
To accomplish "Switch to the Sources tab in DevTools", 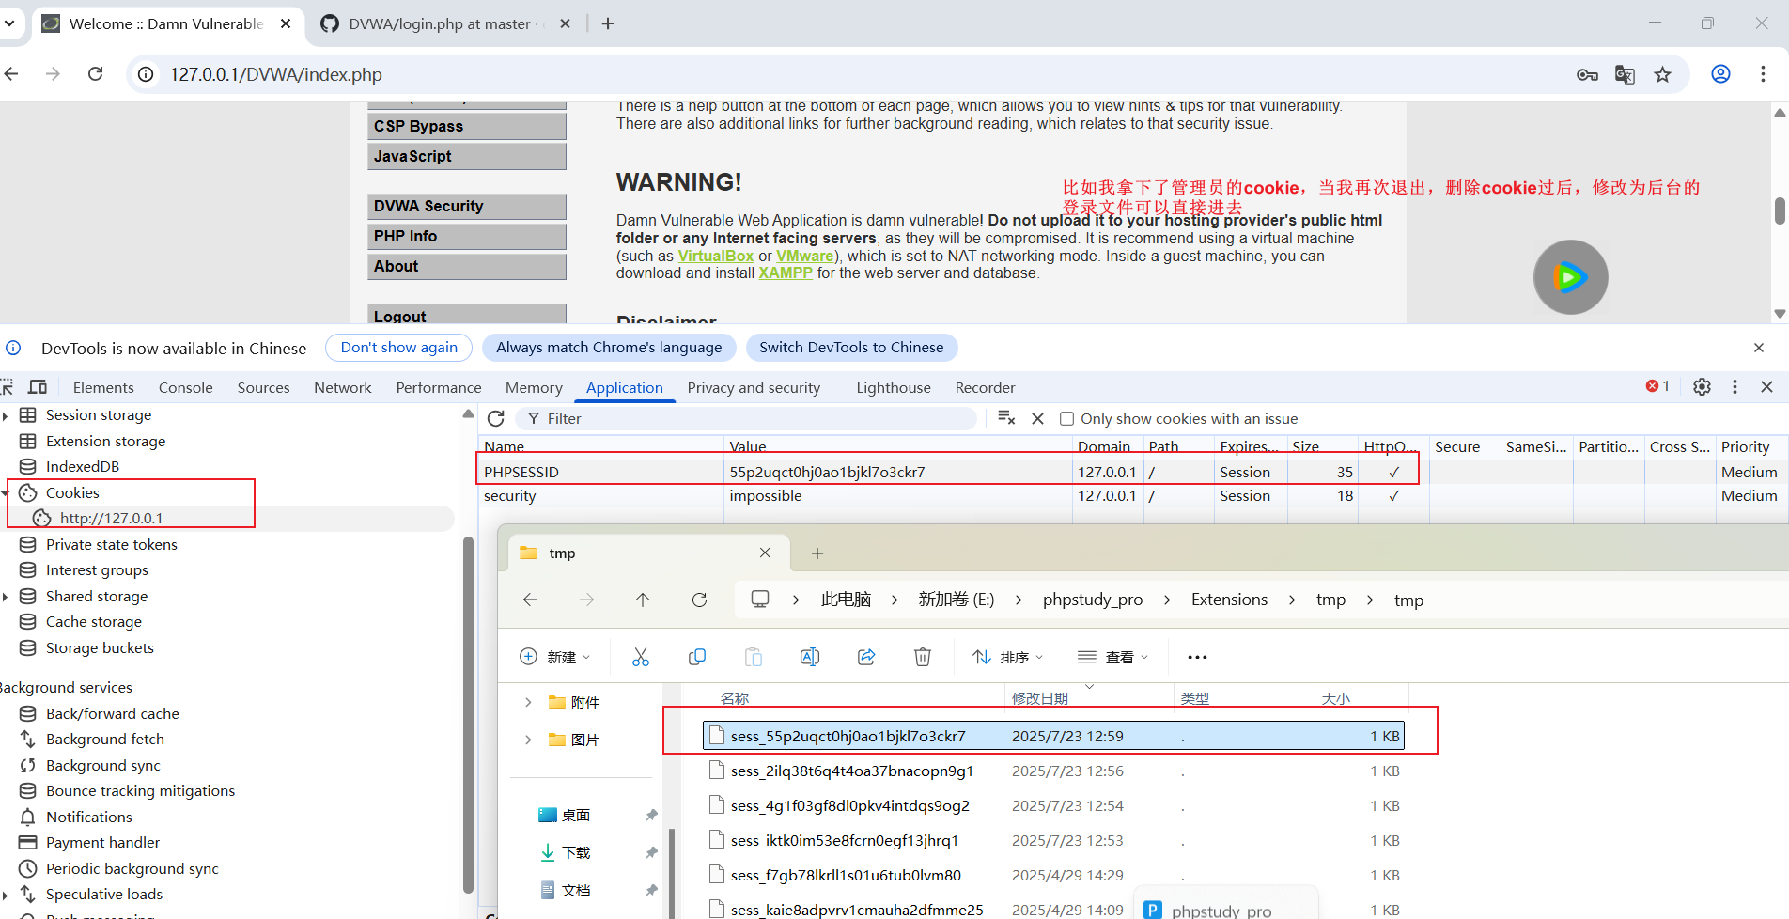I will [x=263, y=387].
